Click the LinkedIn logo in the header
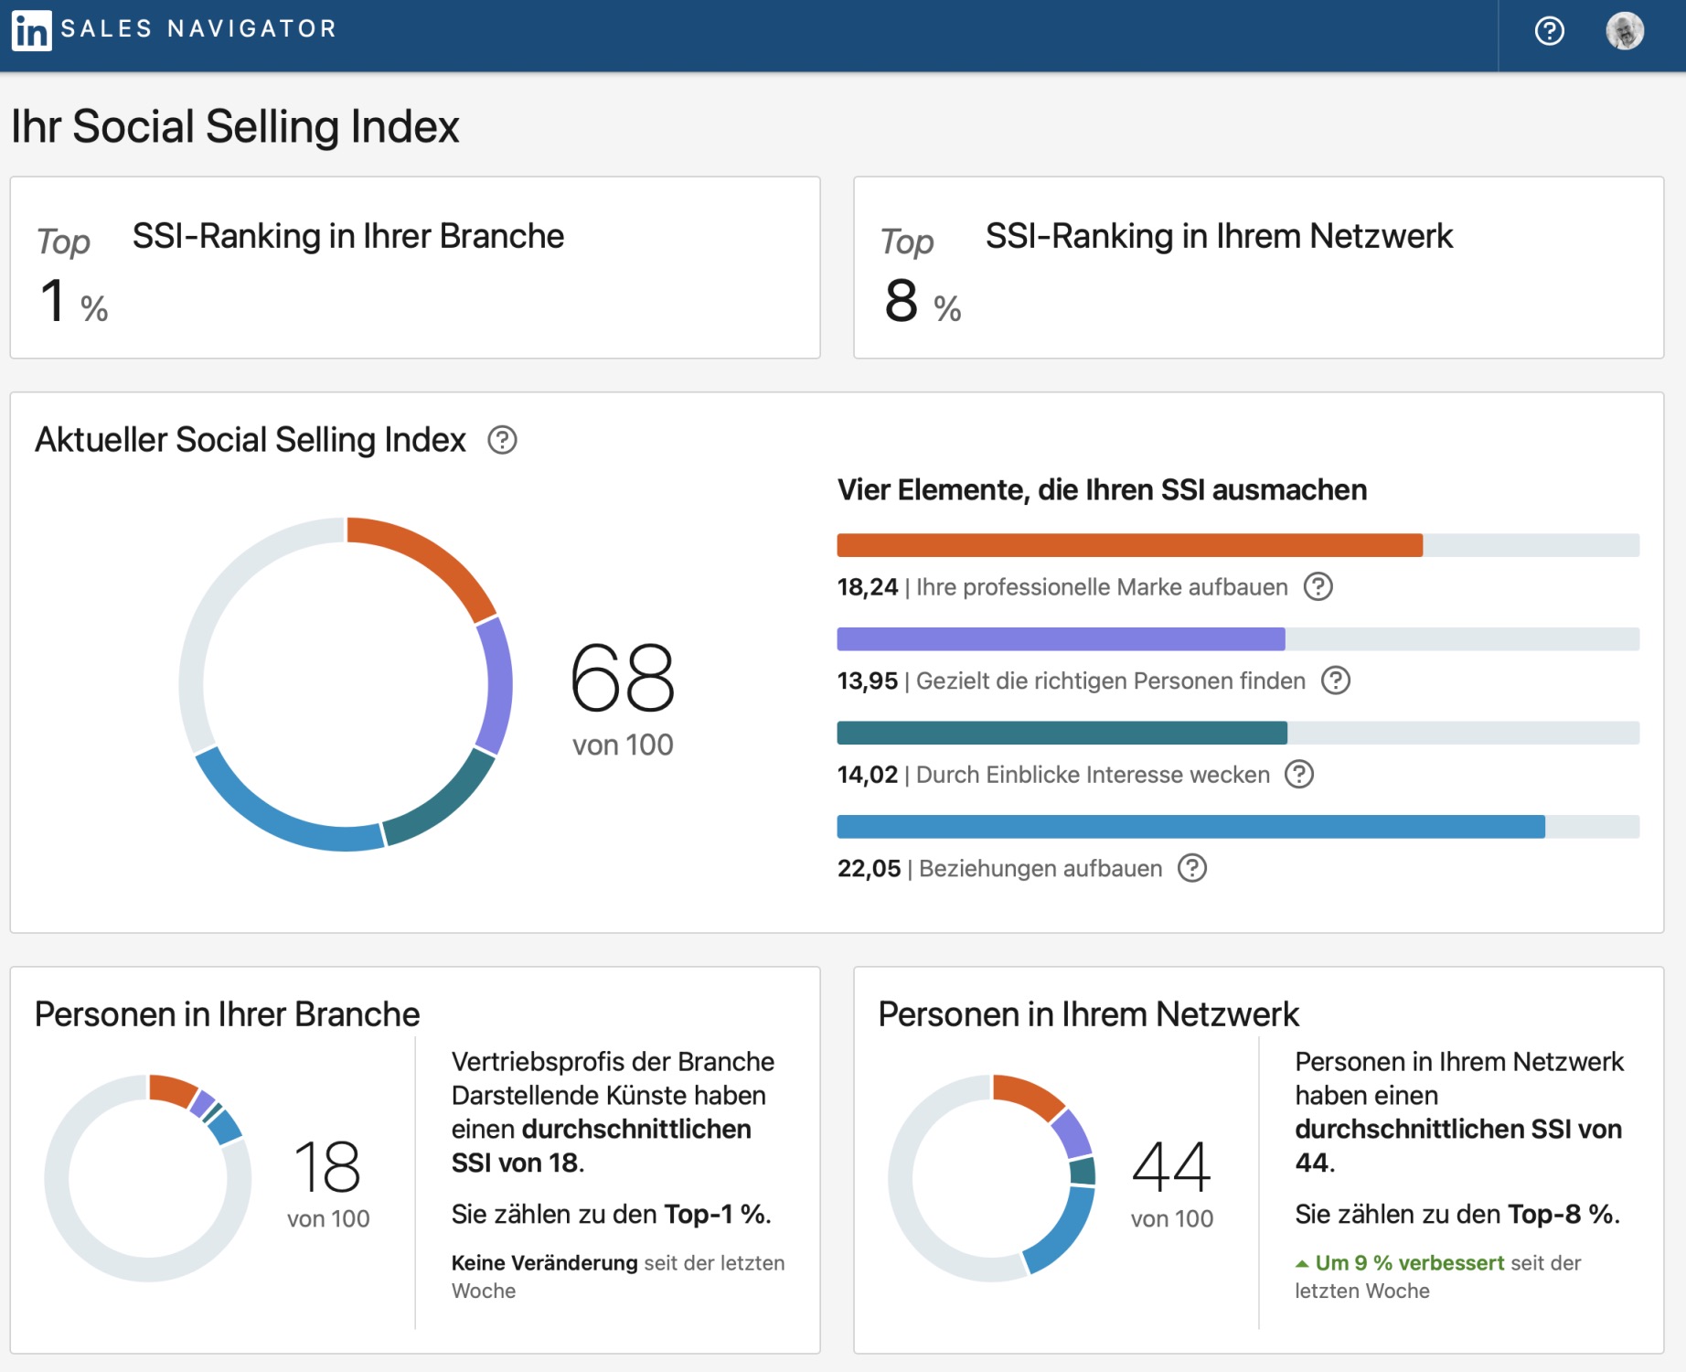Viewport: 1686px width, 1372px height. (x=32, y=30)
